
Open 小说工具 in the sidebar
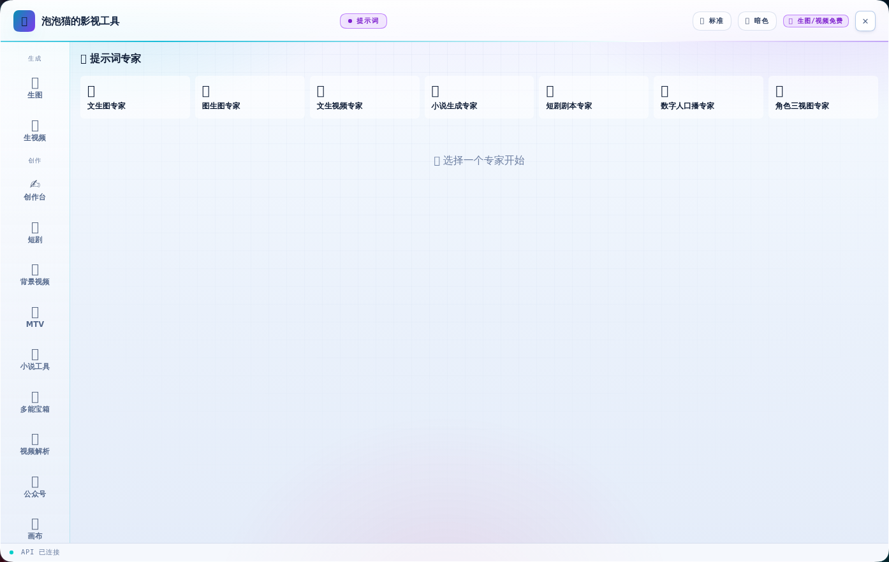pyautogui.click(x=35, y=359)
